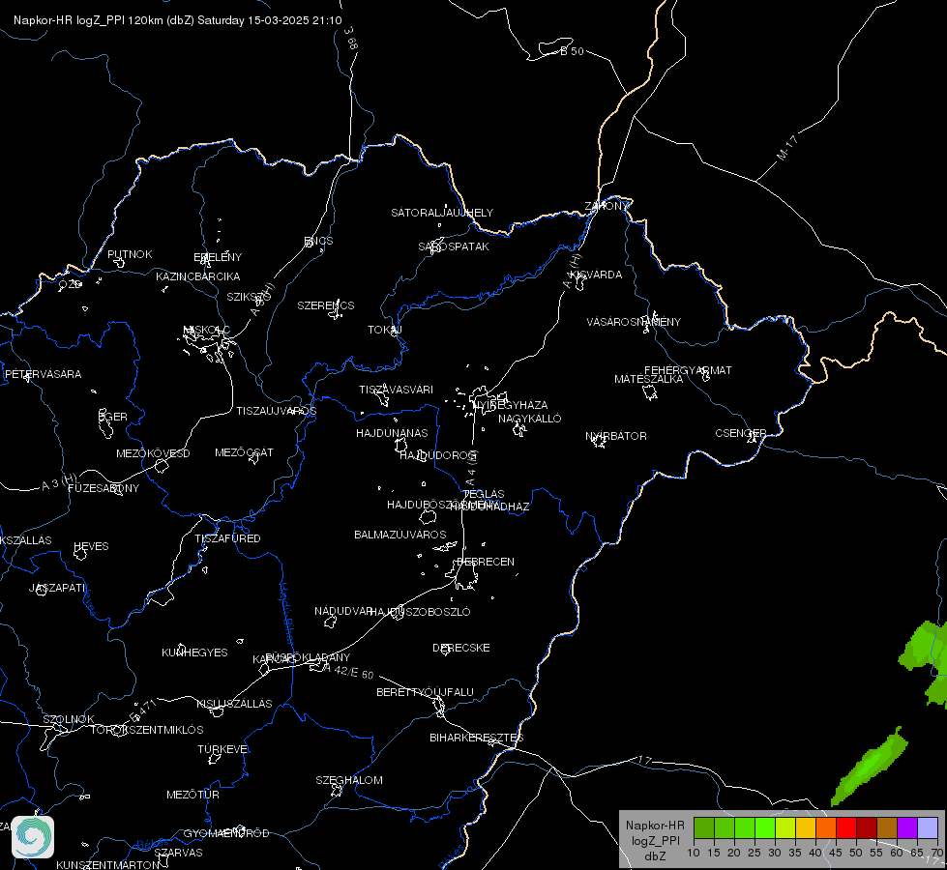Click the EDELÉNY label
The height and width of the screenshot is (870, 947).
(218, 257)
